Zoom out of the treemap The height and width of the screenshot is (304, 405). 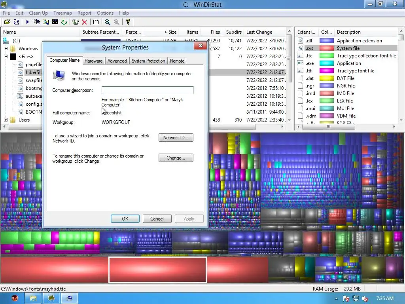[117, 22]
